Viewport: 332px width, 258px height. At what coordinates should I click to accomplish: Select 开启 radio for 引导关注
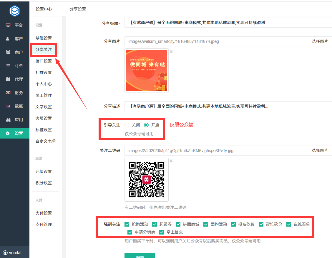click(x=146, y=125)
